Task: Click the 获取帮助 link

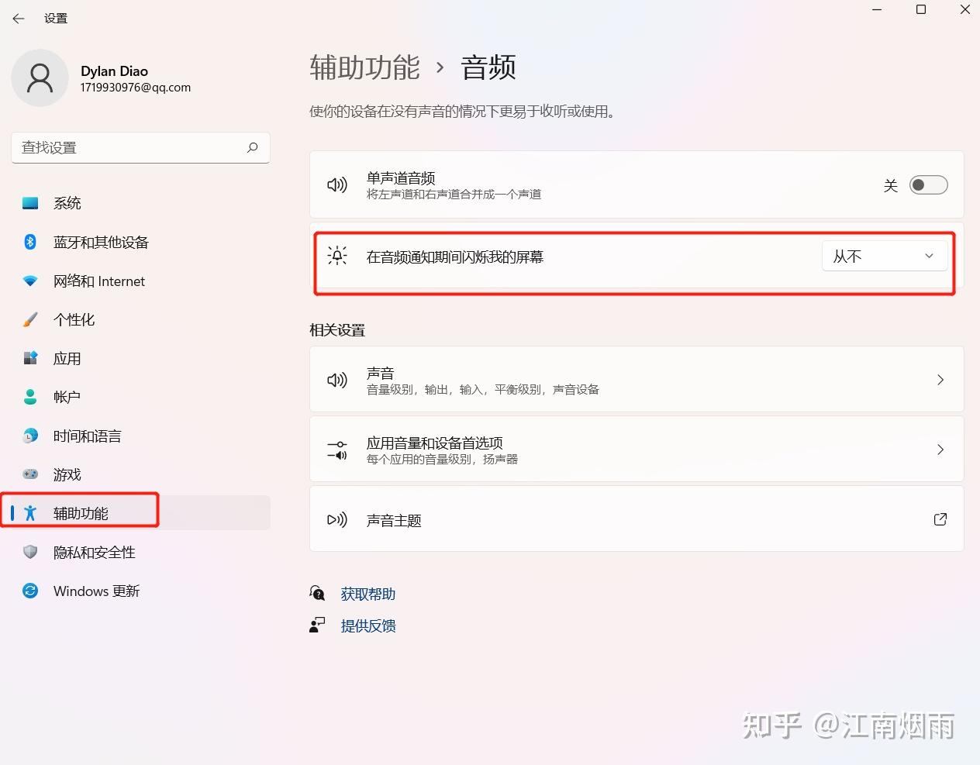Action: click(367, 594)
